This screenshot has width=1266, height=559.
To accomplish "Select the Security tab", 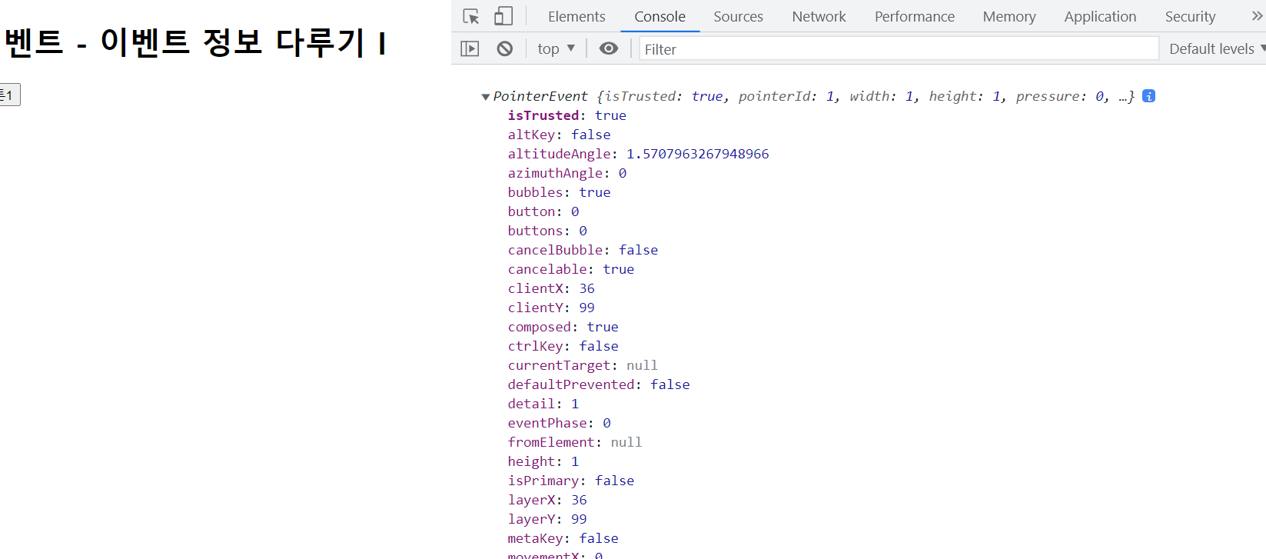I will click(1190, 16).
